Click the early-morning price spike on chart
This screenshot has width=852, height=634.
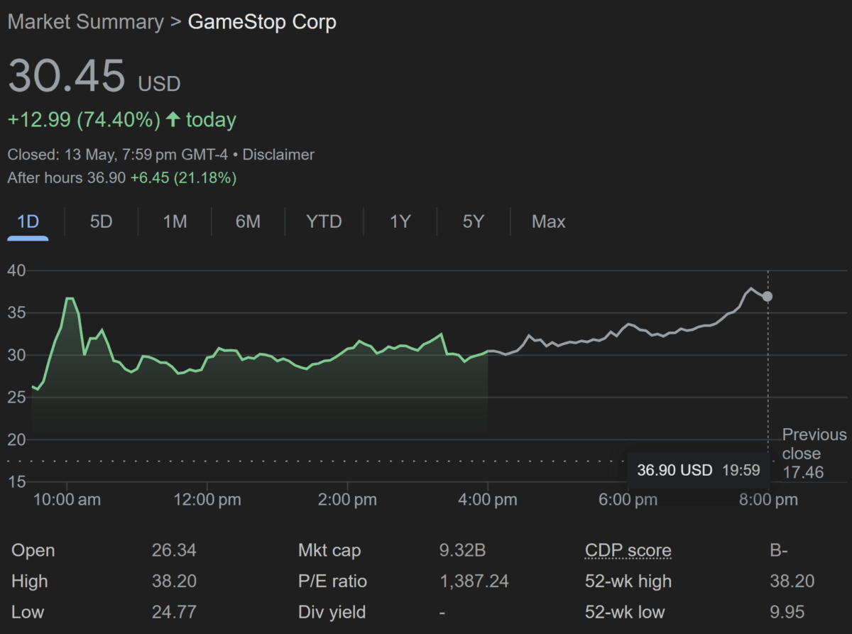(70, 299)
